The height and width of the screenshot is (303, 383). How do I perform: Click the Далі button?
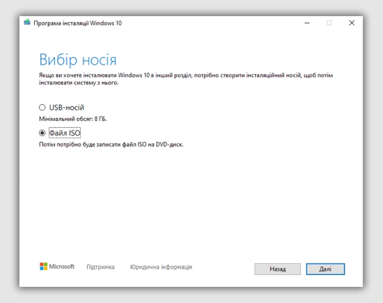(x=325, y=269)
